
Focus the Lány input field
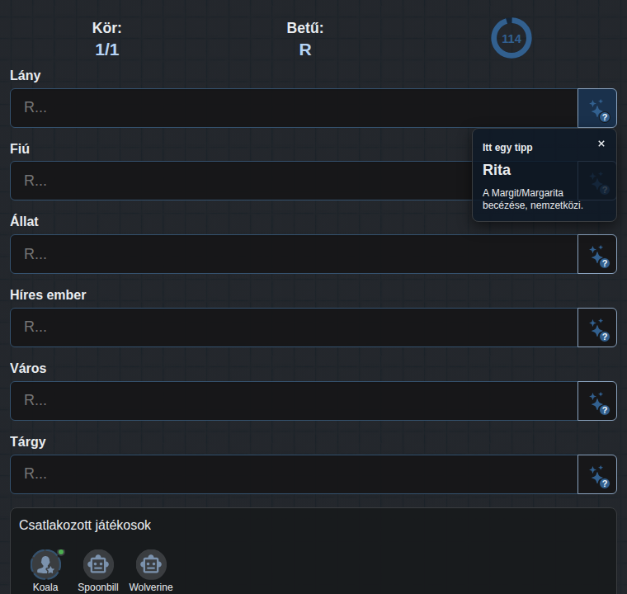pos(294,108)
